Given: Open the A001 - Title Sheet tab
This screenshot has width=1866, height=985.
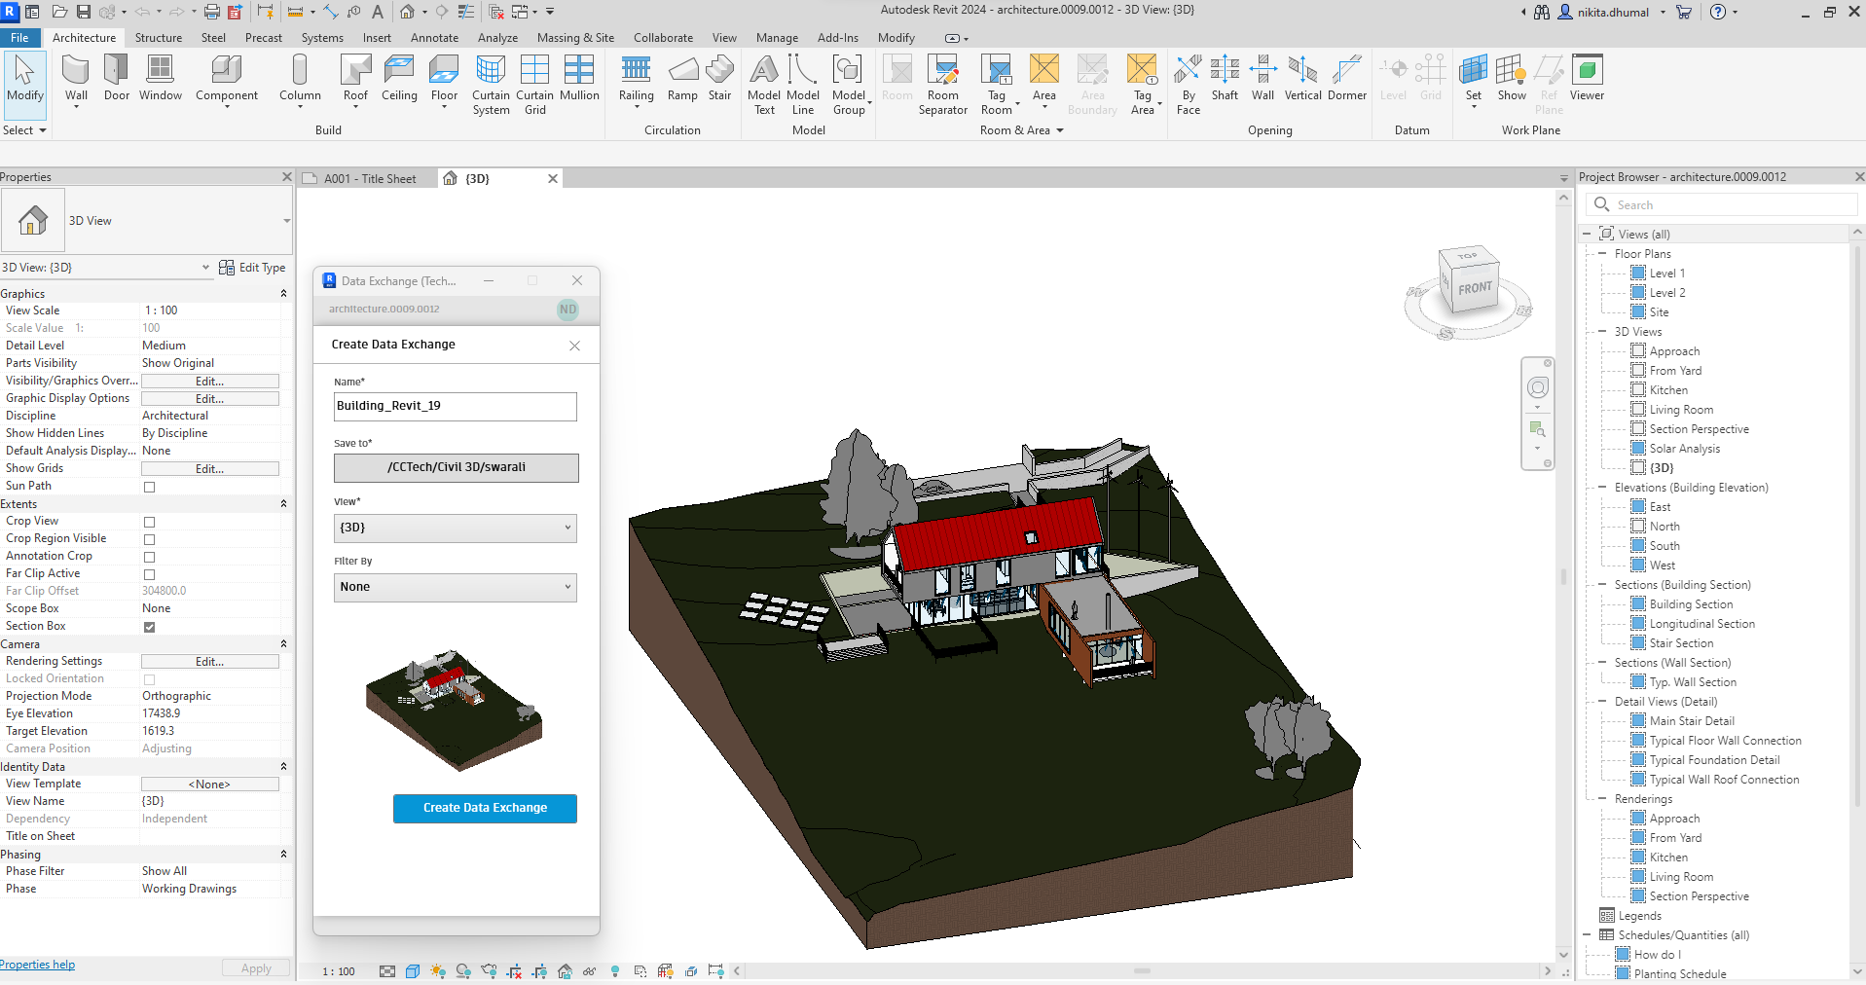Looking at the screenshot, I should pos(369,179).
